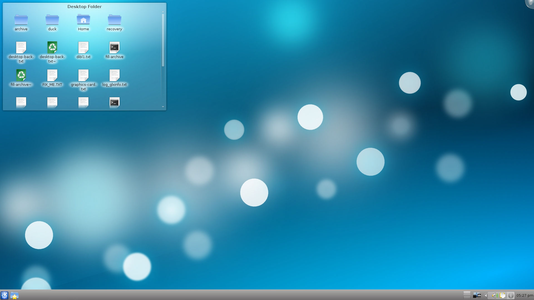Open the KDE Kickoff application launcher

[x=4, y=295]
